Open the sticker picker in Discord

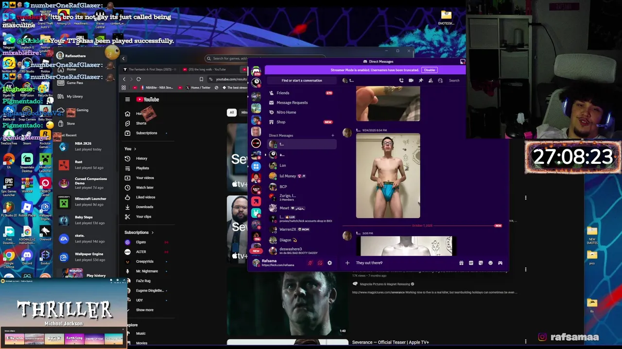pos(481,263)
